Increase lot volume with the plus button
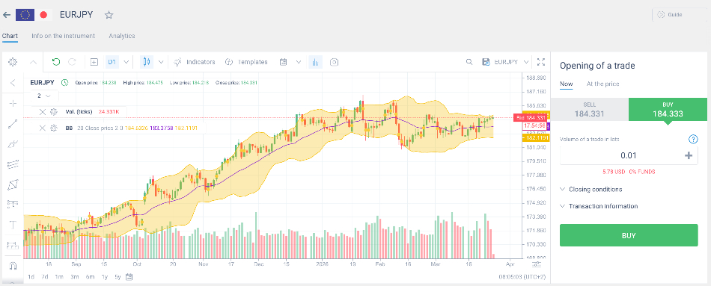This screenshot has height=286, width=711. (689, 155)
